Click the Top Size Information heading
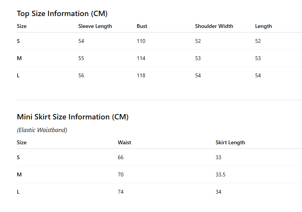Viewport: 302px width, 212px height. 62,14
